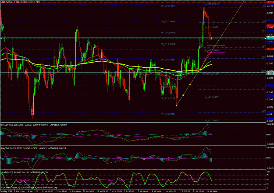Viewport: 274px width, 193px height.
Task: Select the W_M4 2.0618 pivot label
Action: click(x=168, y=33)
